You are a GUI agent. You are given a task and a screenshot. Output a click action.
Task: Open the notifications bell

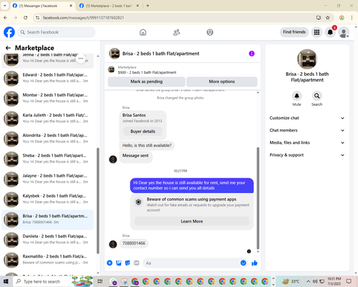pyautogui.click(x=330, y=32)
